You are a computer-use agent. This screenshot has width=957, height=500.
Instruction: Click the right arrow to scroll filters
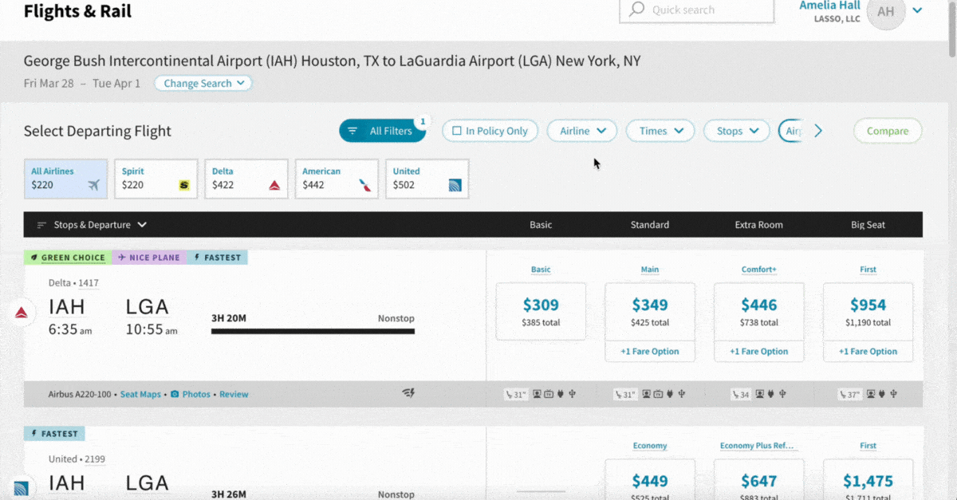(817, 131)
